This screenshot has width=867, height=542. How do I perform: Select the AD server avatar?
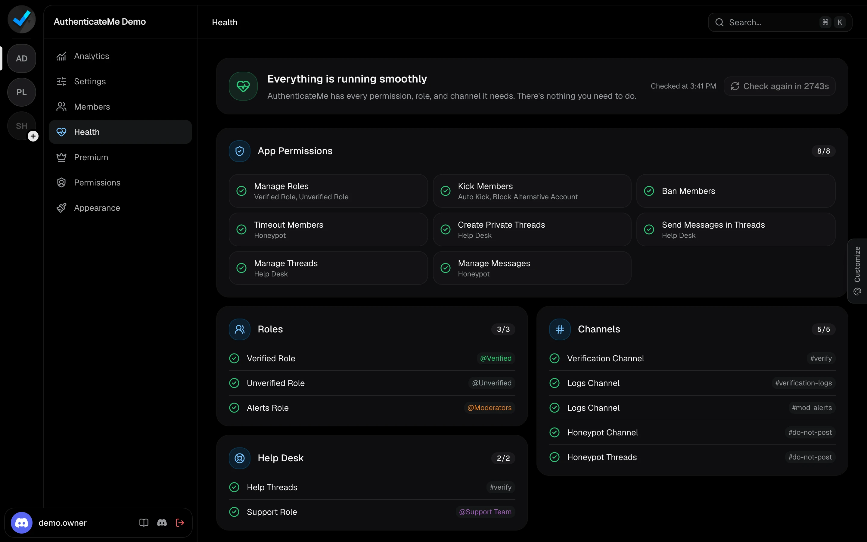click(21, 58)
